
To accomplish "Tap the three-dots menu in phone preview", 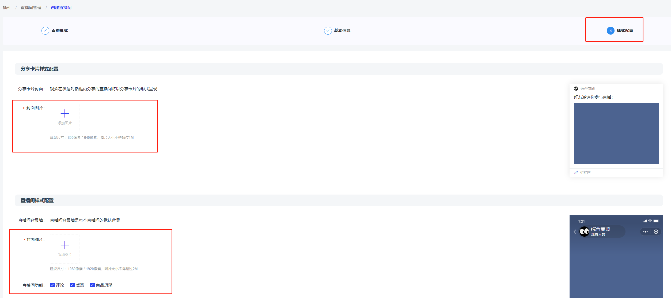I will [x=645, y=232].
